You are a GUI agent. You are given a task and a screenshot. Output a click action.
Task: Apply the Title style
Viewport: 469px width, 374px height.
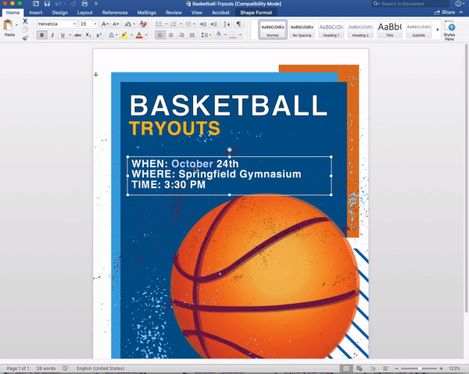(x=389, y=30)
